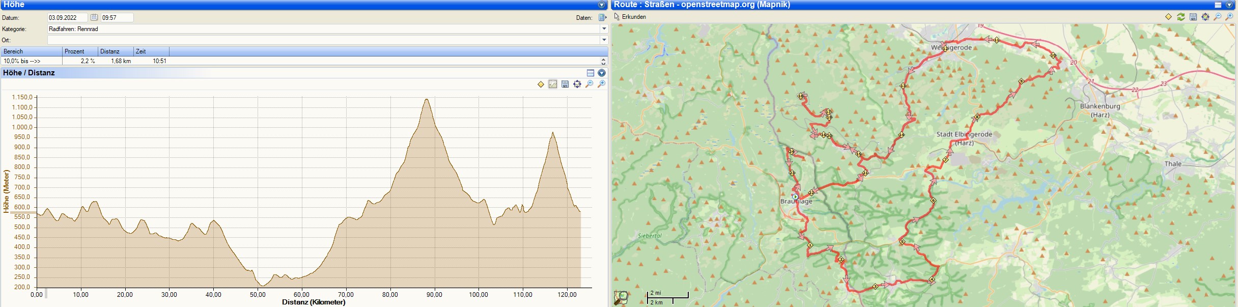Click the Daten calculator icon

point(602,17)
